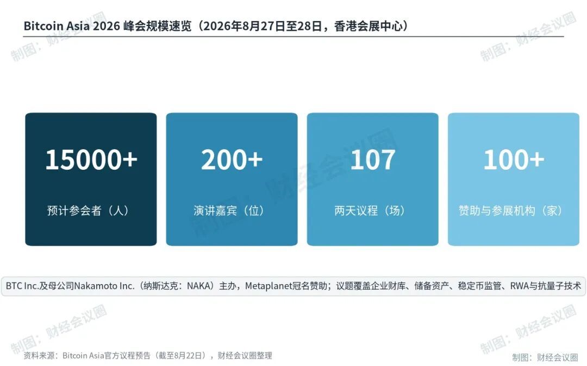The width and height of the screenshot is (587, 366).
Task: Click the 制图：财经会议圈 credit at bottom right
Action: pyautogui.click(x=545, y=357)
